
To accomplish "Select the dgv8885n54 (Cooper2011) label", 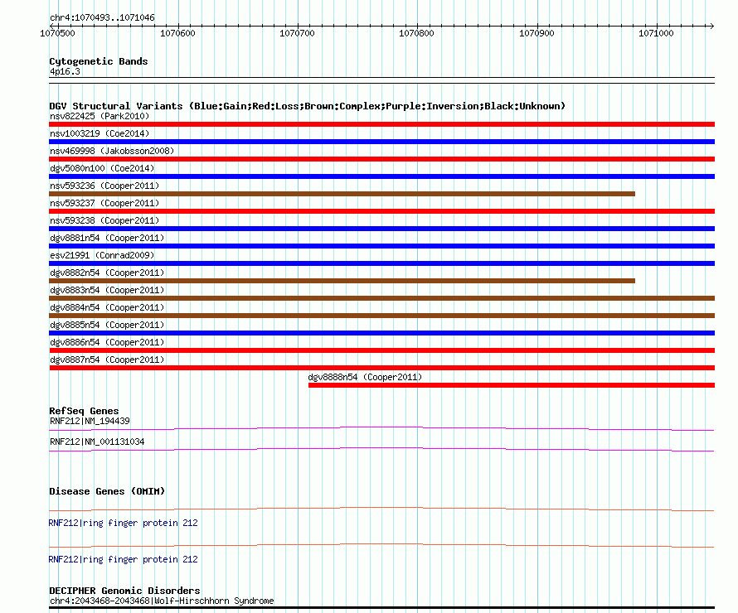I will click(107, 325).
